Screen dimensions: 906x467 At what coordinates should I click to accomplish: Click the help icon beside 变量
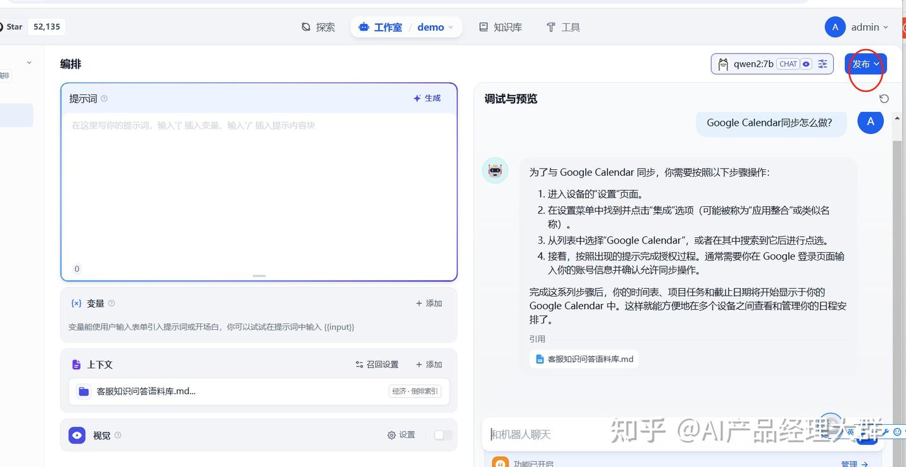[x=111, y=303]
